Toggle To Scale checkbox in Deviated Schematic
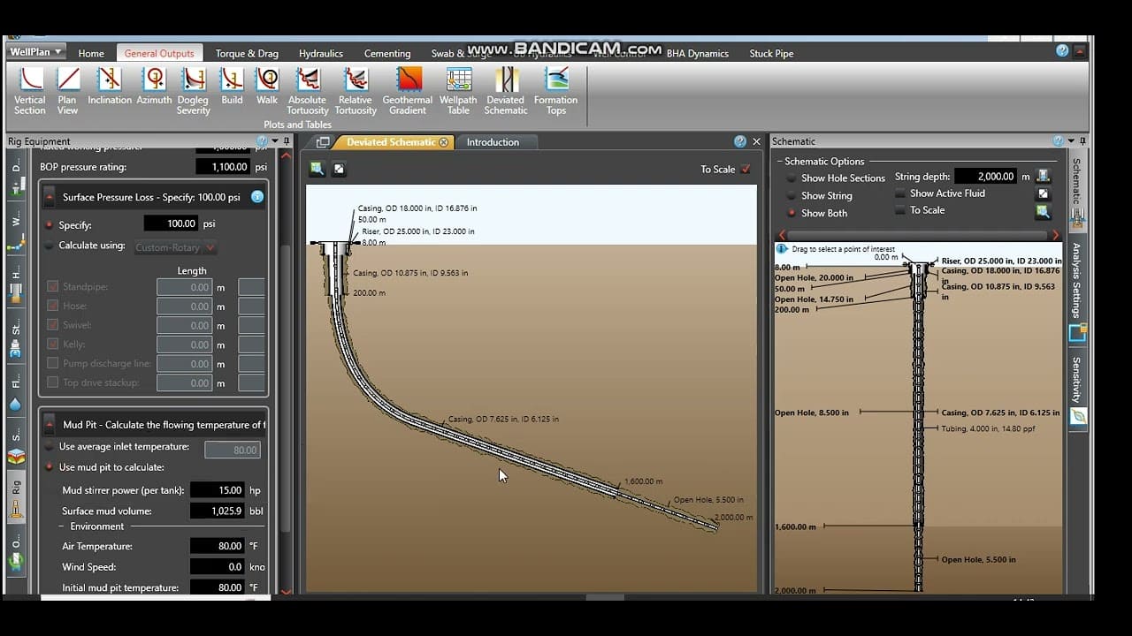Screen dimensions: 1132x636 [746, 169]
